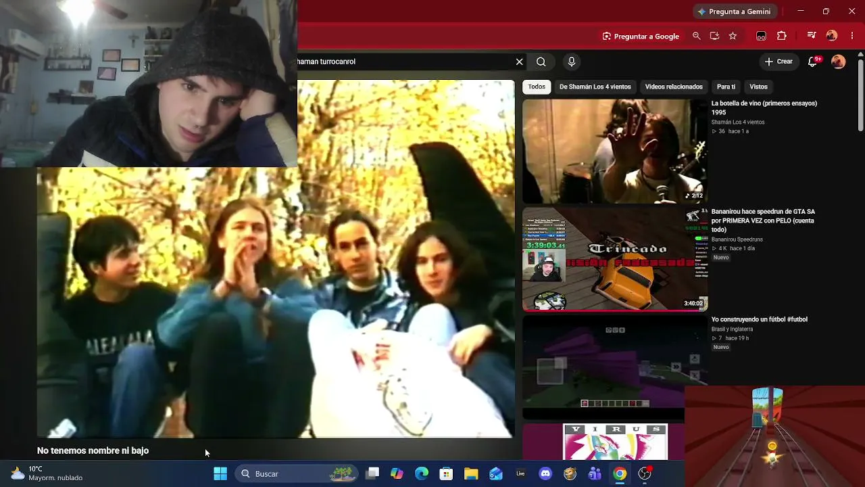Open the weather widget showing 10°C

coord(47,473)
